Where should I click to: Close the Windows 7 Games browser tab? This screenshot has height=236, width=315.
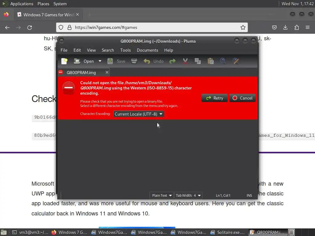(x=78, y=15)
